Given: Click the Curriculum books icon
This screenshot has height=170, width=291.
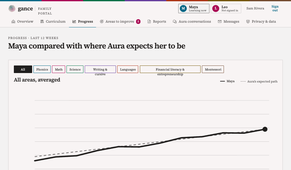Looking at the screenshot, I should pyautogui.click(x=42, y=21).
